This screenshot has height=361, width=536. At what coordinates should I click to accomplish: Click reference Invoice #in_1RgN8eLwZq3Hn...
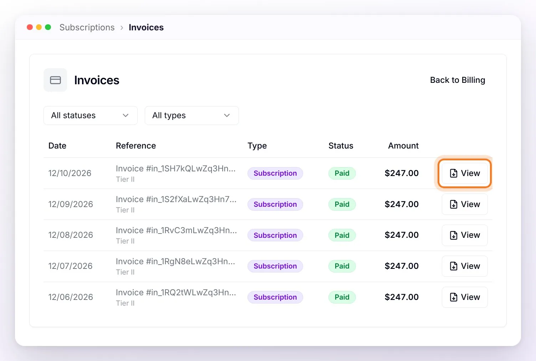pyautogui.click(x=176, y=261)
